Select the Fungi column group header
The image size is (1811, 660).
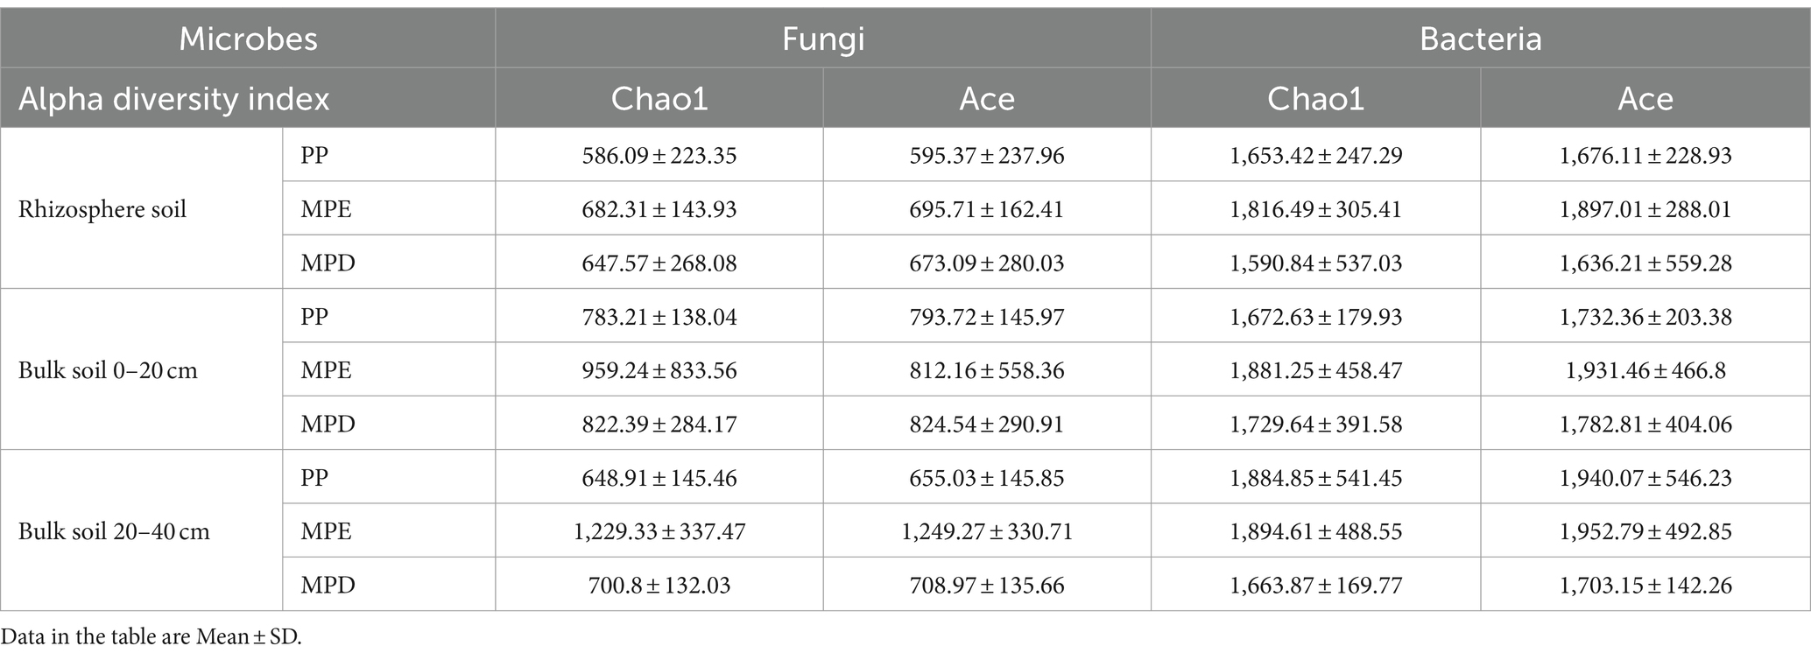[823, 39]
